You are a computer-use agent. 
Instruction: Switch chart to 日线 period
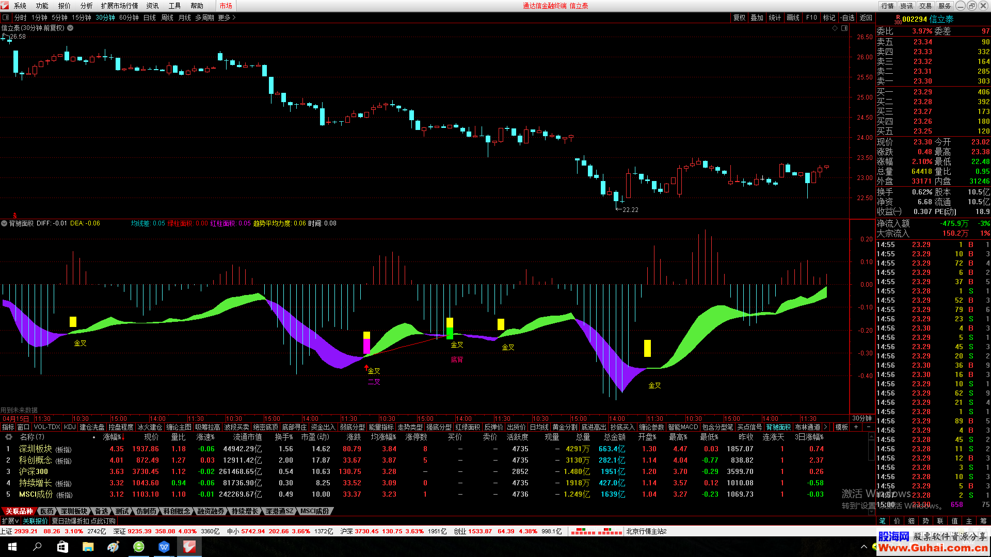[150, 18]
